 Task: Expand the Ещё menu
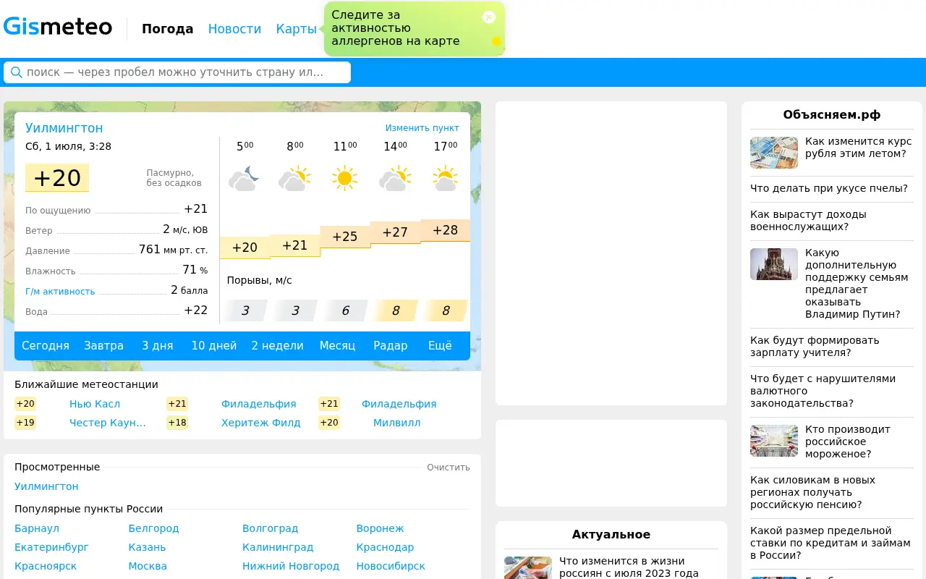[x=440, y=346]
